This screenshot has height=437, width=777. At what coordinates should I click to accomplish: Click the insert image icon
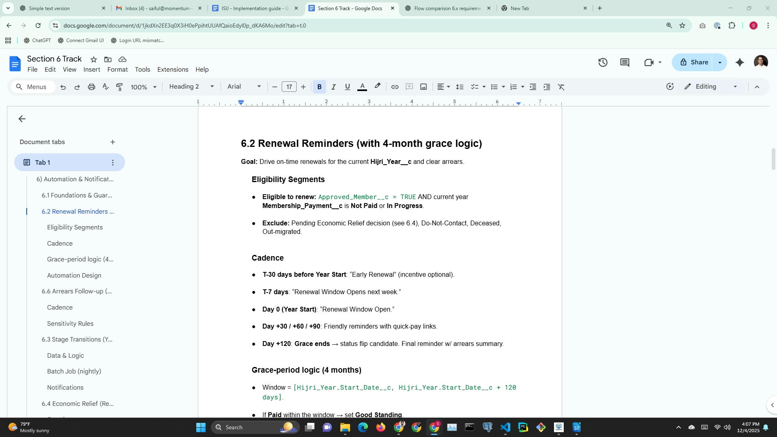point(423,87)
